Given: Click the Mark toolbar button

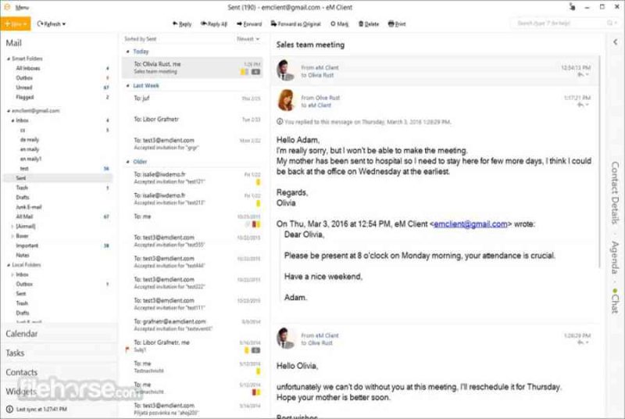Looking at the screenshot, I should (x=339, y=24).
